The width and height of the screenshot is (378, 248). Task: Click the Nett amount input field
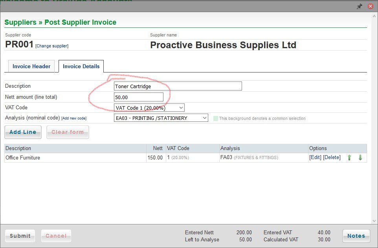click(139, 97)
